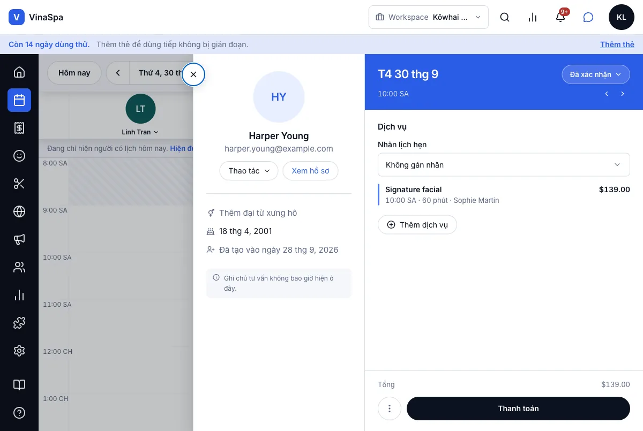Click the HY client avatar
The height and width of the screenshot is (431, 643).
[x=279, y=97]
